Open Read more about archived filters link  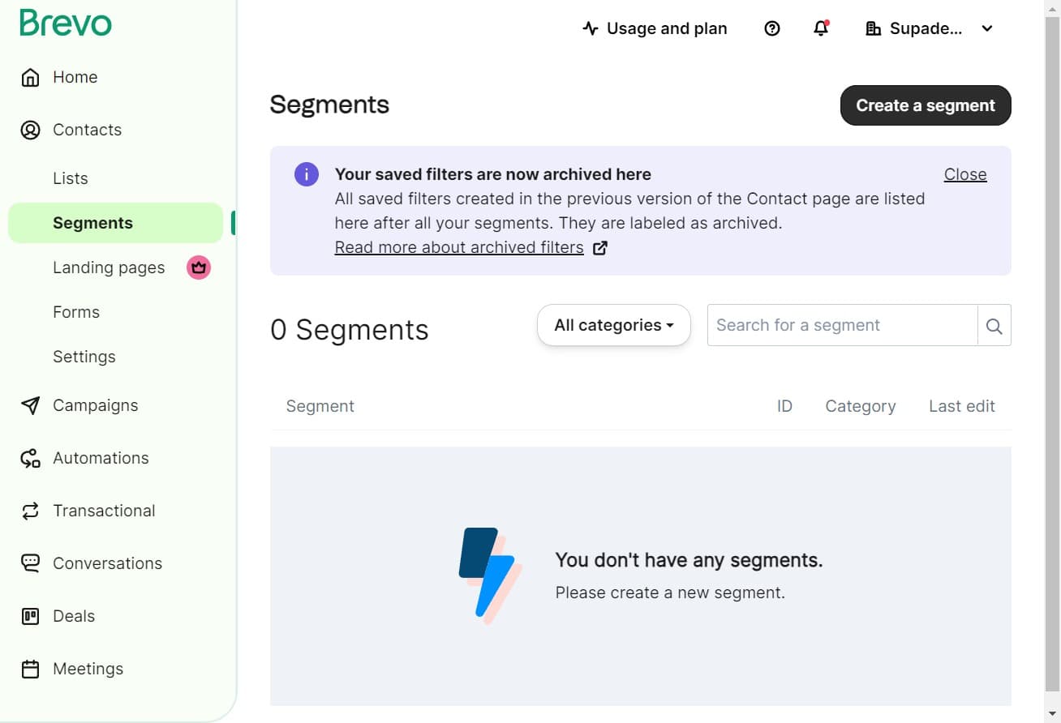coord(458,247)
